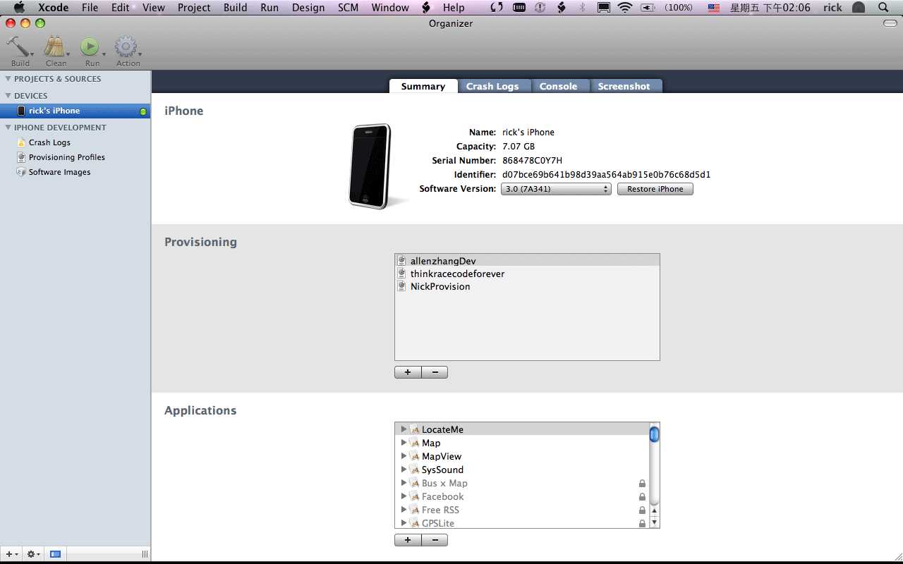Click the lock icon on Bus x Map row

click(x=642, y=484)
